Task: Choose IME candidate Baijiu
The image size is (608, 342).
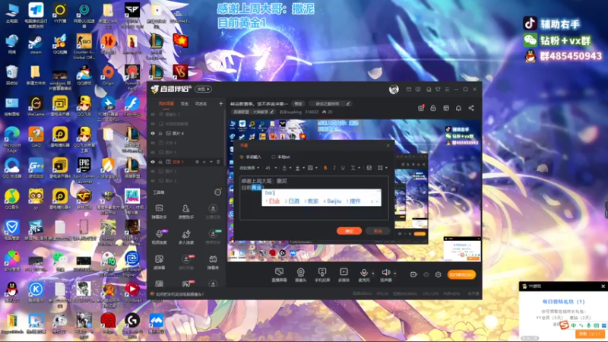Action: (x=332, y=201)
